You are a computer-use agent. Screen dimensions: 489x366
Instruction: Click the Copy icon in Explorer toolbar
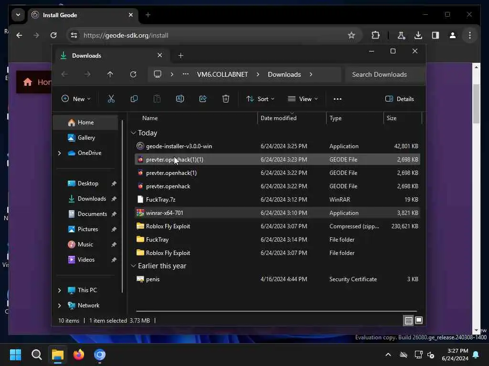pos(134,99)
